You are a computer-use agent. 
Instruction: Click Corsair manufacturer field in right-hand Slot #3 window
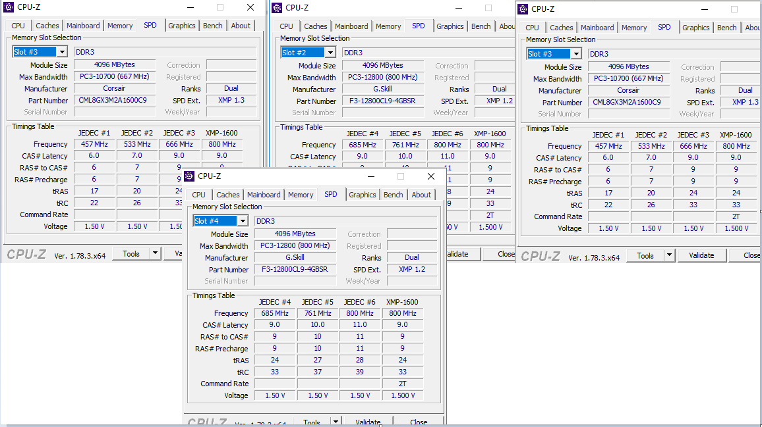click(x=629, y=91)
